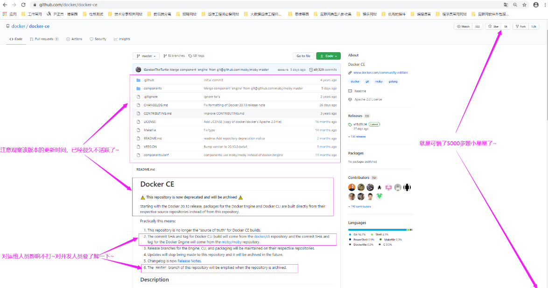Open the Chrome menu three-dots icon

[x=545, y=5]
